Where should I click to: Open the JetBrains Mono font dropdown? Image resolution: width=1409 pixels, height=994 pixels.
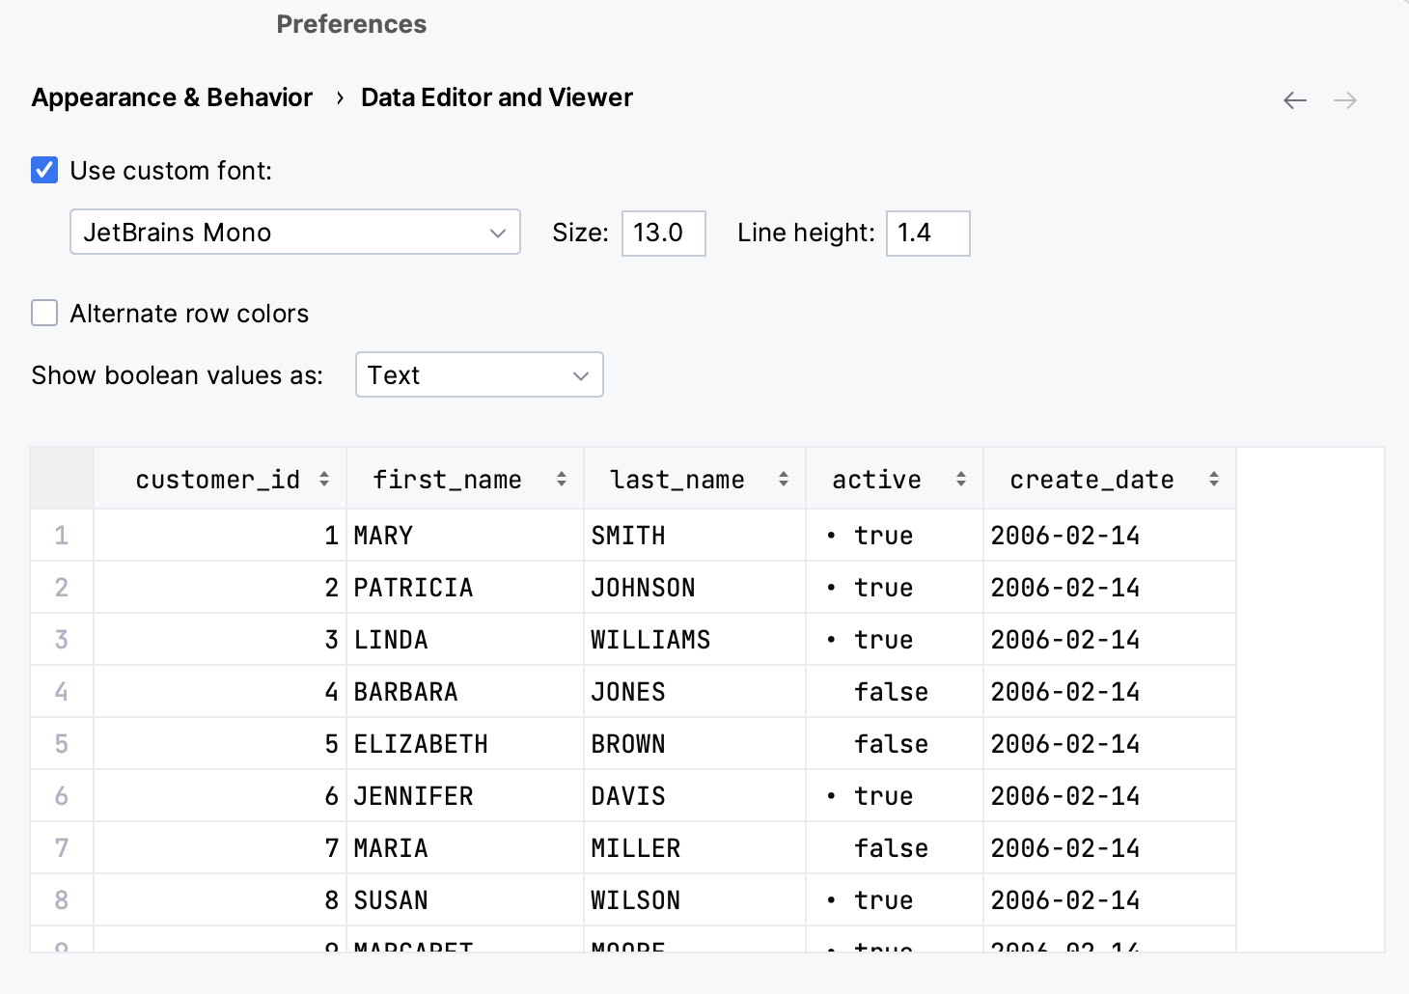point(294,233)
